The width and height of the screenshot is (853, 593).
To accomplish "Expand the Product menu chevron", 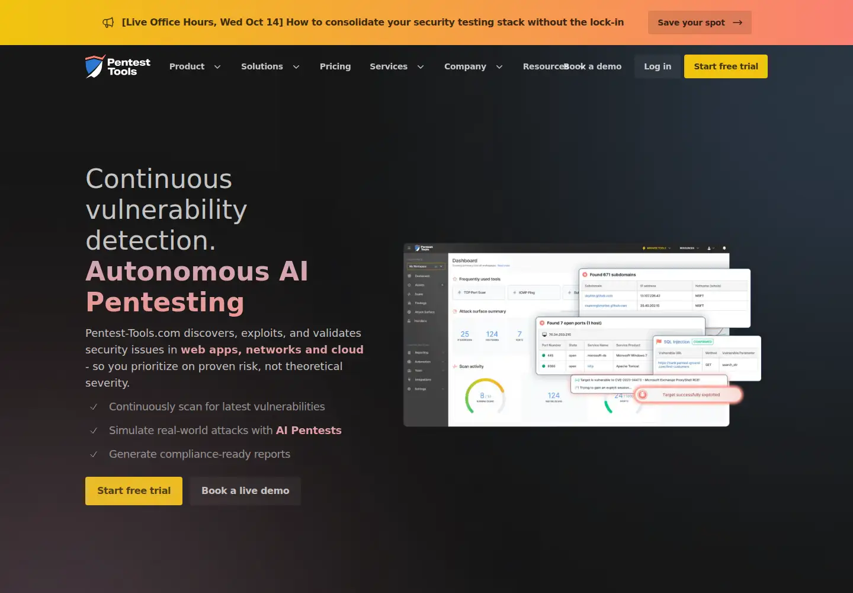I will (x=217, y=67).
